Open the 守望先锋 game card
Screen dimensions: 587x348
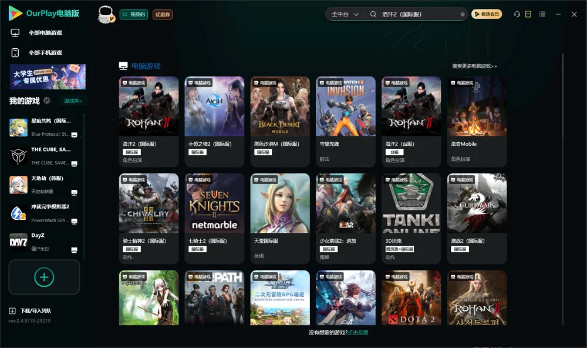click(346, 122)
